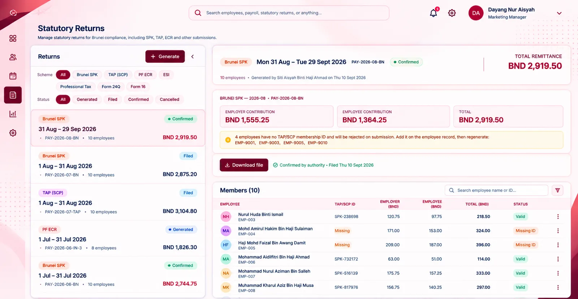Select the status All filter chip
578x299 pixels.
[63, 99]
